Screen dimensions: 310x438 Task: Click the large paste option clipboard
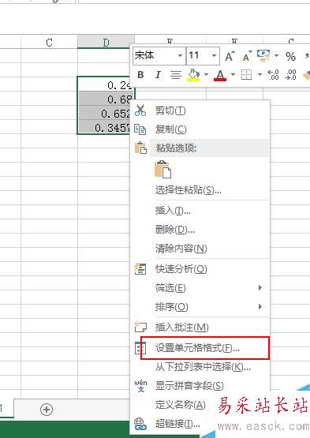pos(162,169)
